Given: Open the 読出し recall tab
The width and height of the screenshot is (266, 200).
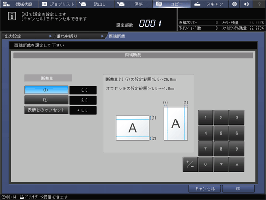Looking at the screenshot, I should tap(95, 4).
